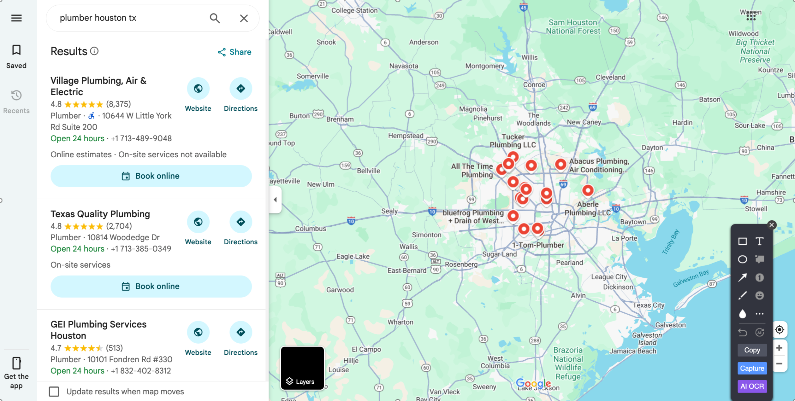Click the Get the app phone icon
Image resolution: width=795 pixels, height=401 pixels.
[16, 363]
